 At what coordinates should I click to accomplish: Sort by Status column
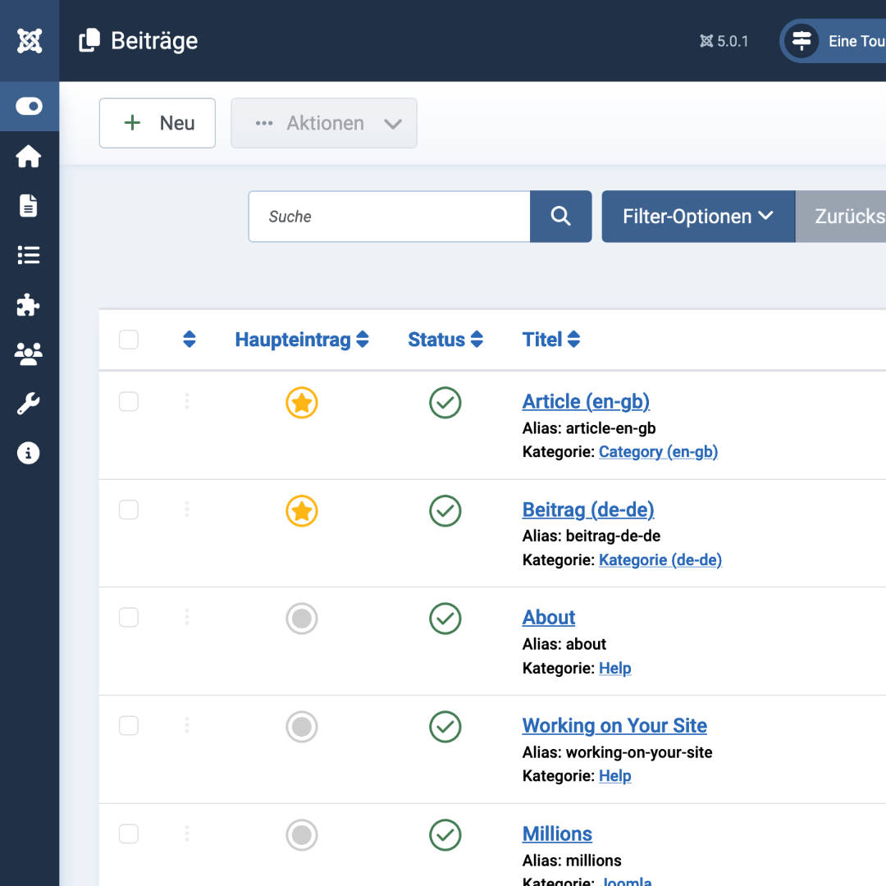pos(445,340)
